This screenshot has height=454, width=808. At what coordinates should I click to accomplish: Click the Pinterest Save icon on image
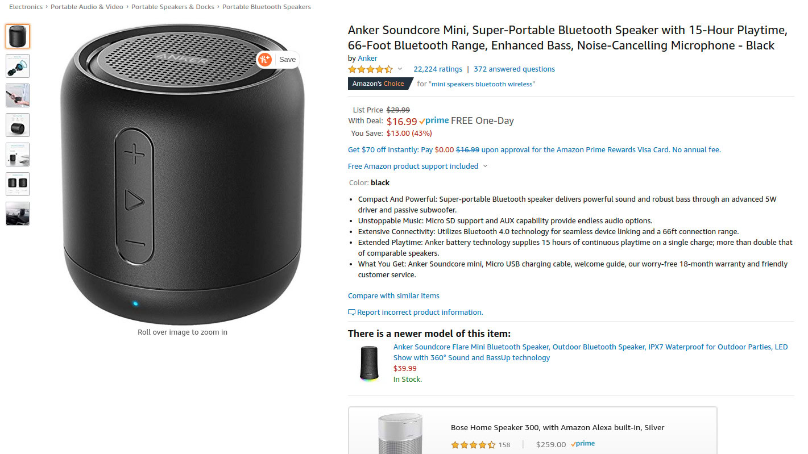[264, 60]
